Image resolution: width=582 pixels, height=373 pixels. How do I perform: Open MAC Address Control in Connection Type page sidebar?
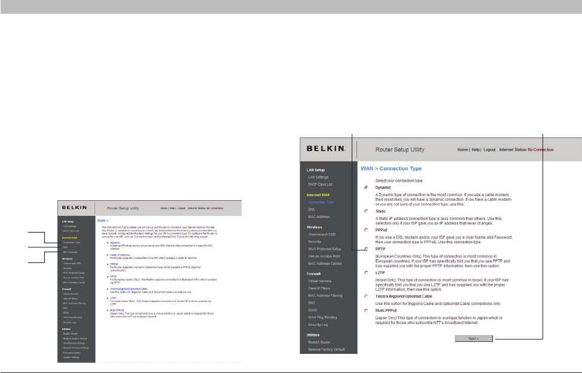[325, 264]
